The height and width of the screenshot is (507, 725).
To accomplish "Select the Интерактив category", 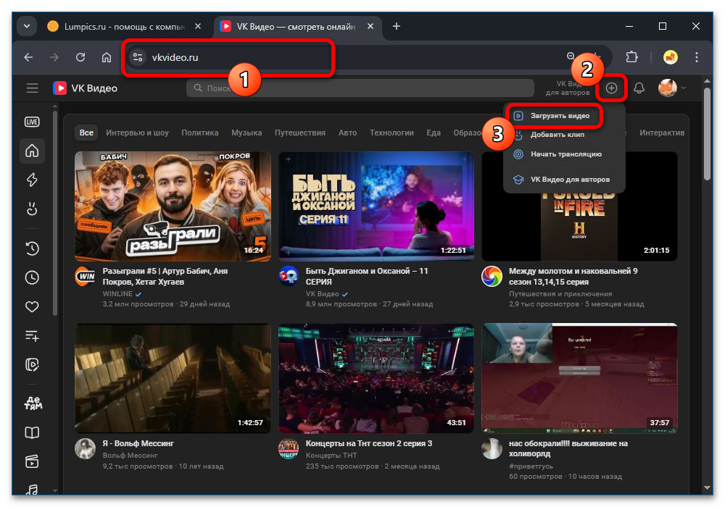I will [662, 133].
